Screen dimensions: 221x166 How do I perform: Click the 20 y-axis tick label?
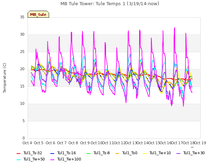pyautogui.click(x=22, y=69)
